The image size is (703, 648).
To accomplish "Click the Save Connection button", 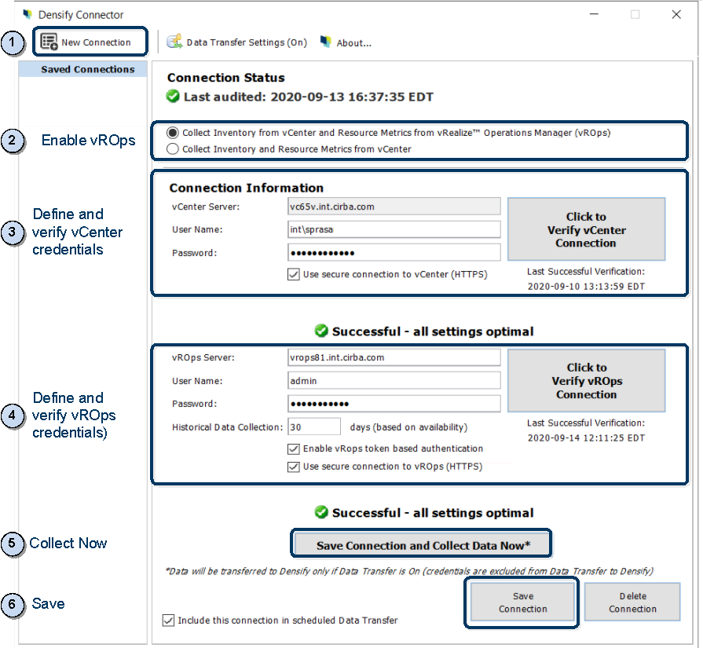I will click(x=522, y=602).
